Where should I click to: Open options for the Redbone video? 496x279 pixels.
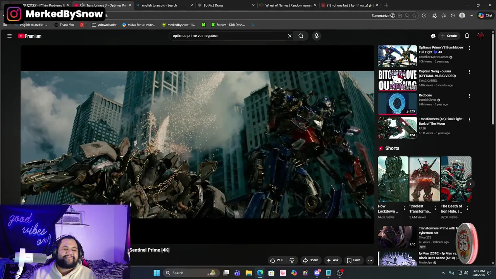469,96
